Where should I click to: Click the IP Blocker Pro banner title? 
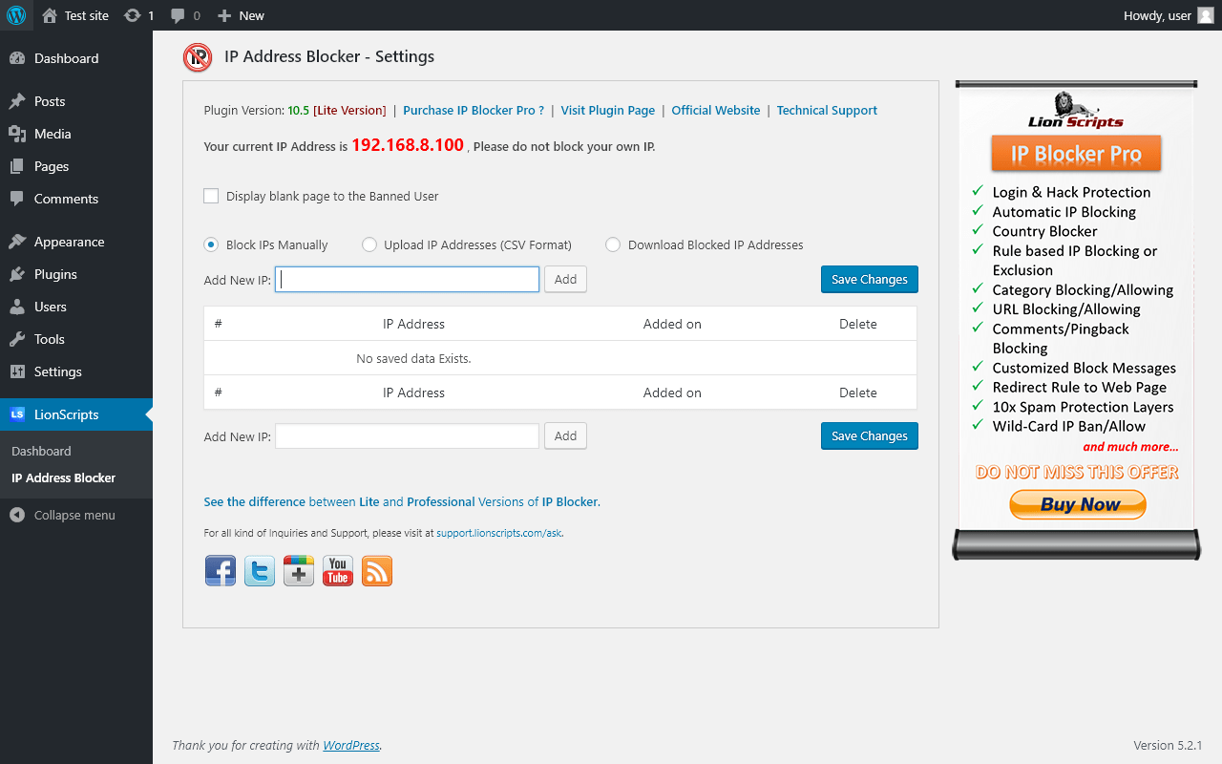coord(1076,154)
